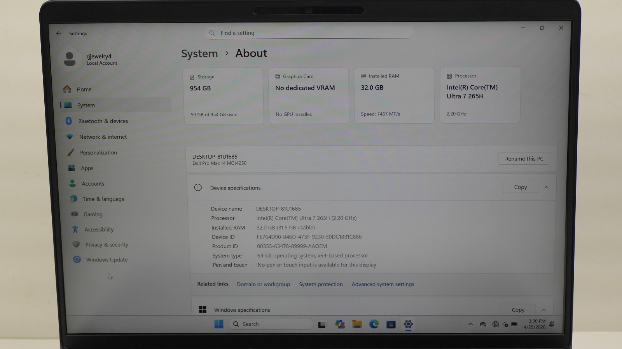Click the search magnifier icon in Find a setting
Viewport: 622px width, 349px height.
point(212,33)
